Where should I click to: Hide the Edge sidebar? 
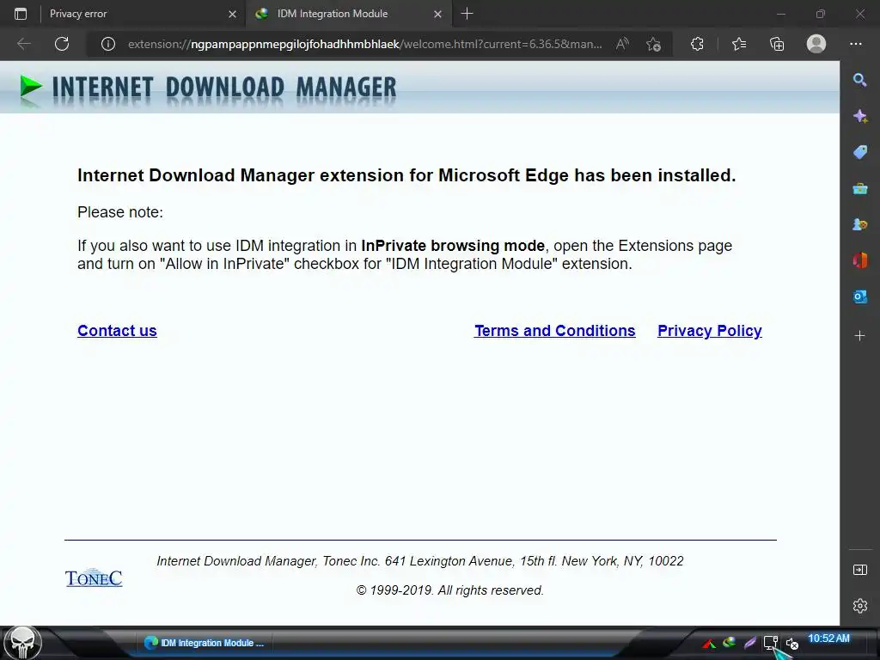coord(859,570)
